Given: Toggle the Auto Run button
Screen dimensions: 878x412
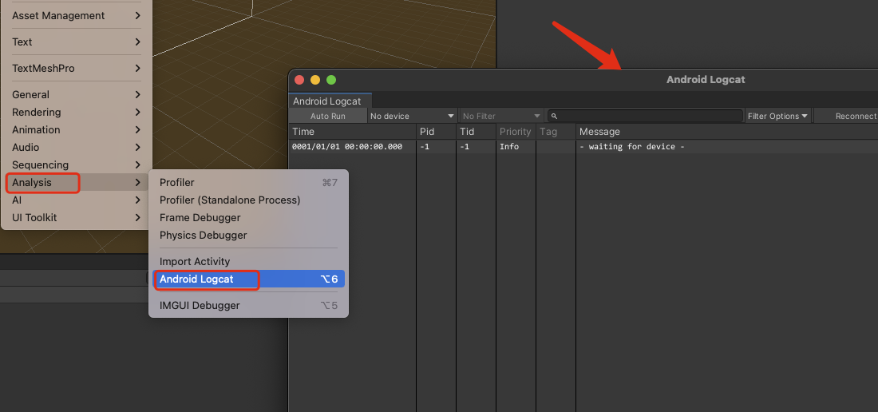Looking at the screenshot, I should point(328,116).
